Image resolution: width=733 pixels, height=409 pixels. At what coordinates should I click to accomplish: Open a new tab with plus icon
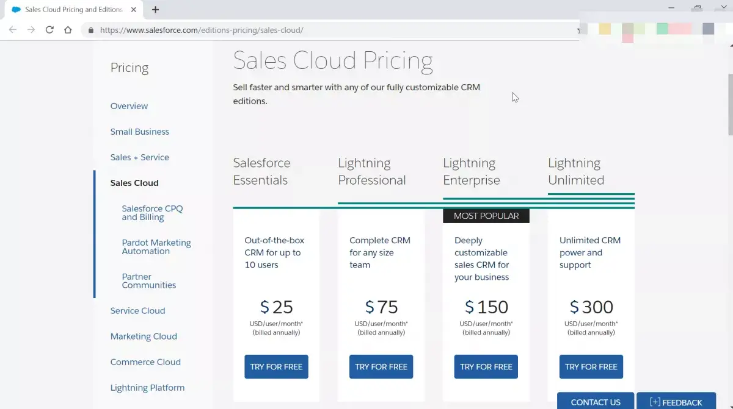coord(155,10)
